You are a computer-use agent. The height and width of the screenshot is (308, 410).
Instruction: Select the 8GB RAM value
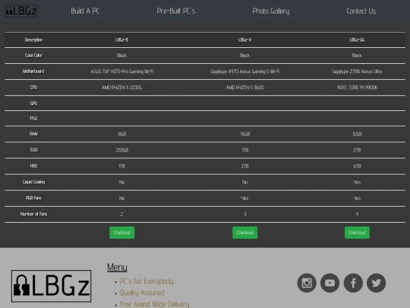pos(121,134)
